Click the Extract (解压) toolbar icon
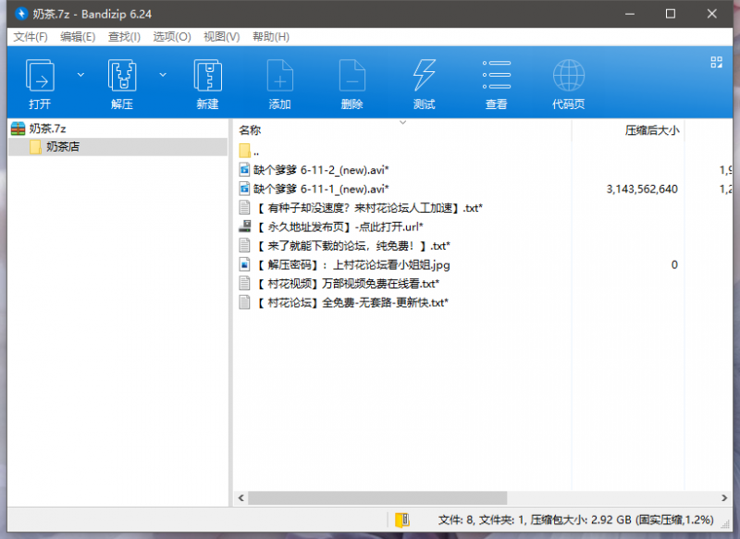The height and width of the screenshot is (539, 740). [x=122, y=75]
